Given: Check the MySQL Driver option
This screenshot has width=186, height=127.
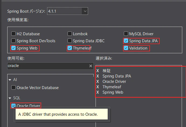Looking at the screenshot, I should [x=126, y=34].
